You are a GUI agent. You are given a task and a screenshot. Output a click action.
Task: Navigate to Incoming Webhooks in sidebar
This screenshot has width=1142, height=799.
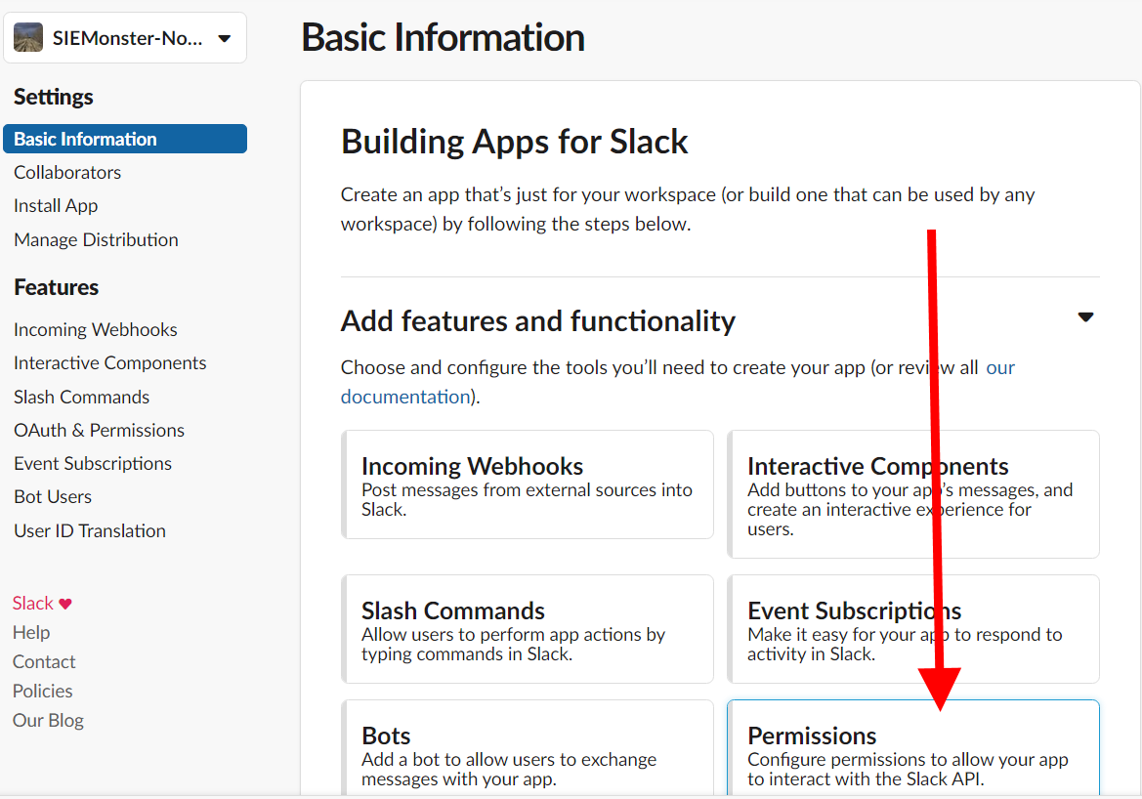(96, 329)
